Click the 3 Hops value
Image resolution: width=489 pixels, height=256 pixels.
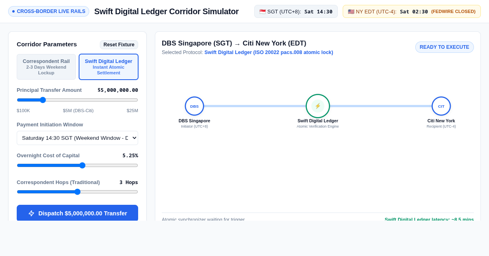129,182
